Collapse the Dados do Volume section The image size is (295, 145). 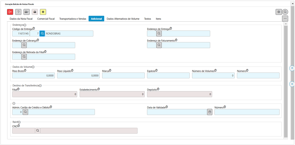click(x=33, y=67)
